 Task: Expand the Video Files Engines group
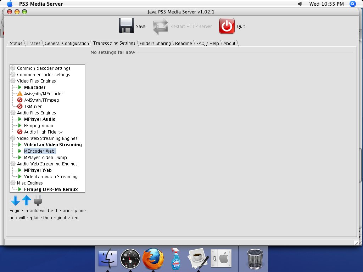[12, 81]
